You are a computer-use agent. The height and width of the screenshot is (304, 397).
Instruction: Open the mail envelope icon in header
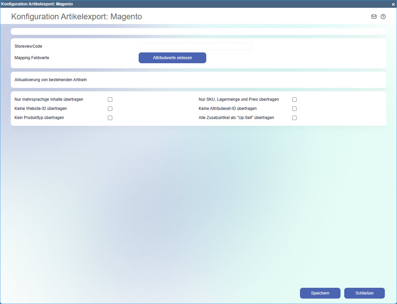tap(374, 17)
